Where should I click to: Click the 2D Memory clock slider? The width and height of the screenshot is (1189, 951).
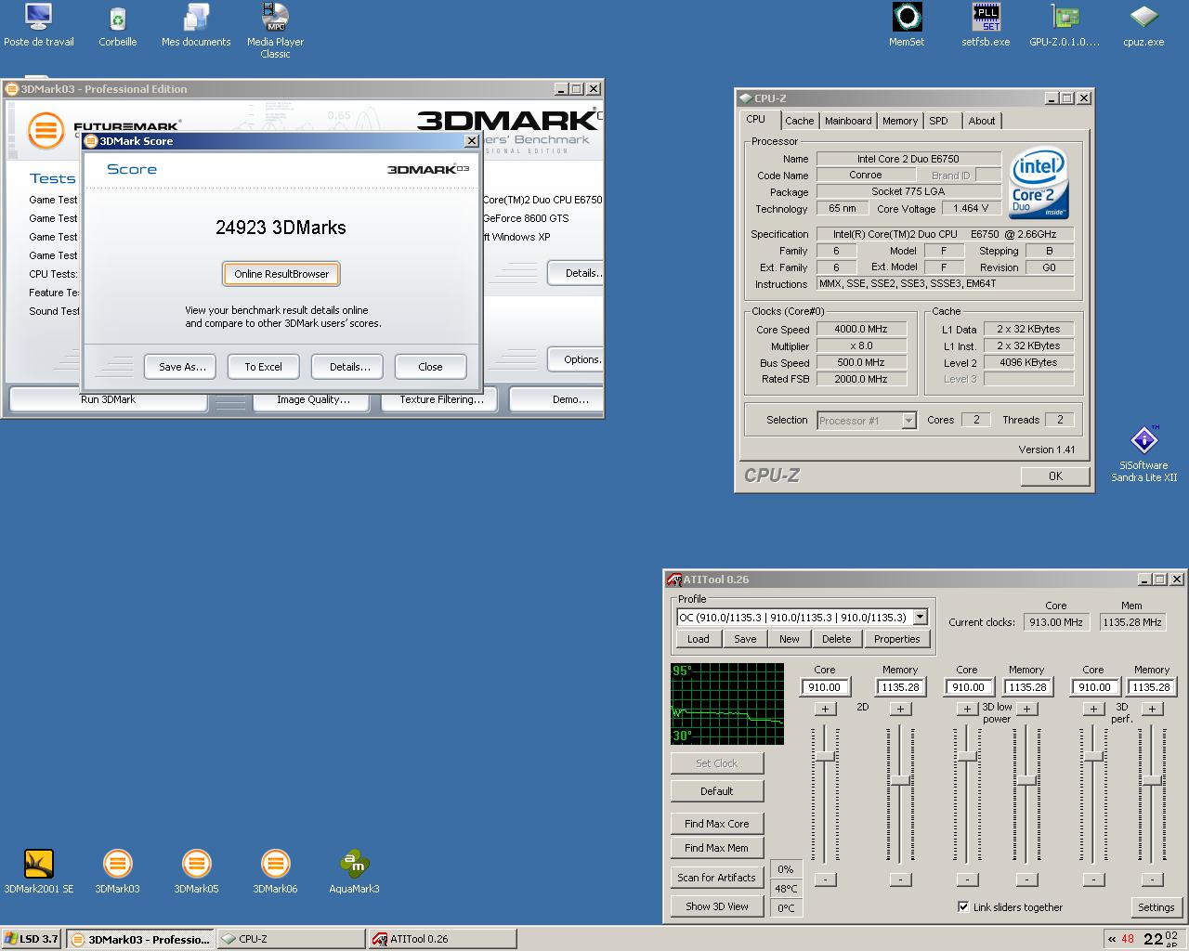pyautogui.click(x=900, y=780)
